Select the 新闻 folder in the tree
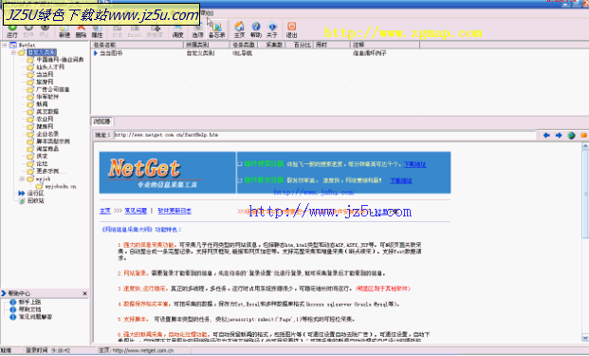Screen dimensions: 589x356 pos(42,104)
